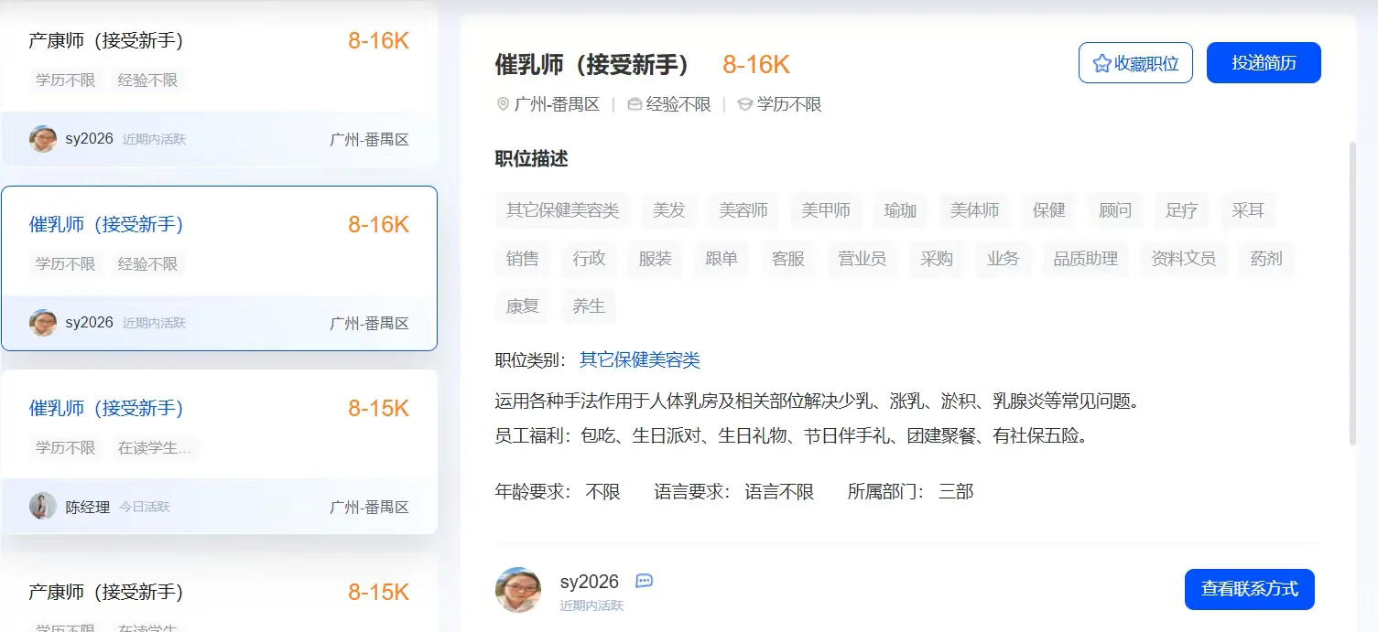Click the star icon in 收藏职位 button
Image resolution: width=1378 pixels, height=632 pixels.
pos(1101,63)
